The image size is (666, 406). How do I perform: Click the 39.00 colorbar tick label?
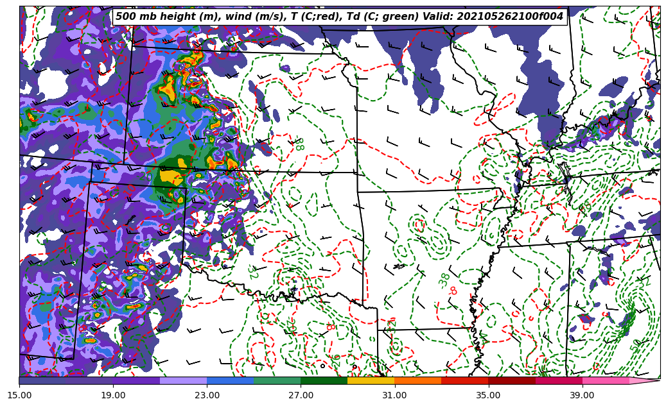pyautogui.click(x=583, y=395)
